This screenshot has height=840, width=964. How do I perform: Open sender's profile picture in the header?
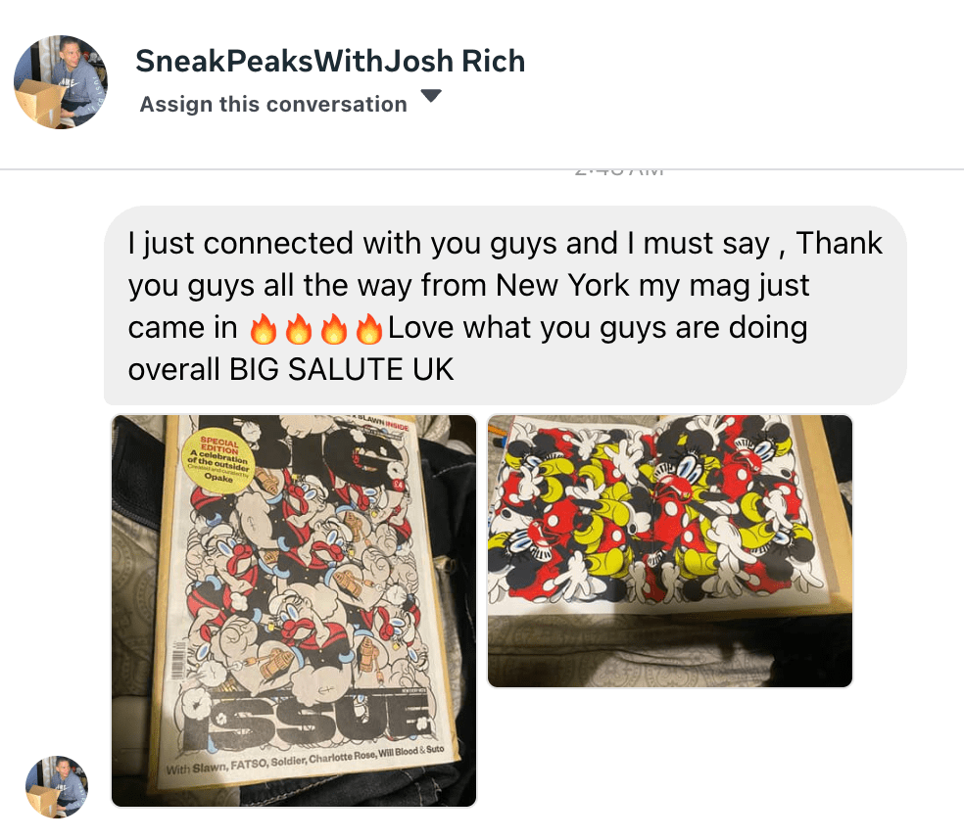61,81
